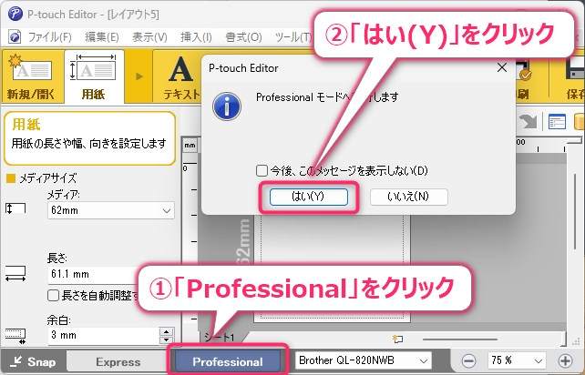Click the はい(Y) button

coord(309,197)
